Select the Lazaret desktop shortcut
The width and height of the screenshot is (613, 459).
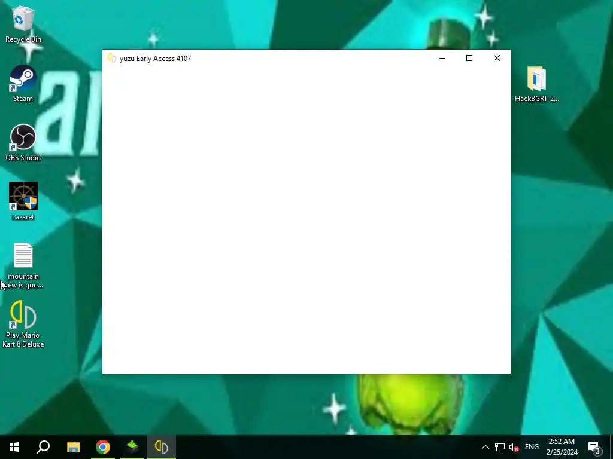(23, 202)
